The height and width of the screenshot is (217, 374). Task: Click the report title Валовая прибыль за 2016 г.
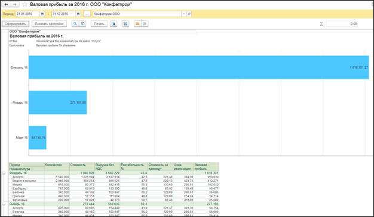(x=36, y=36)
